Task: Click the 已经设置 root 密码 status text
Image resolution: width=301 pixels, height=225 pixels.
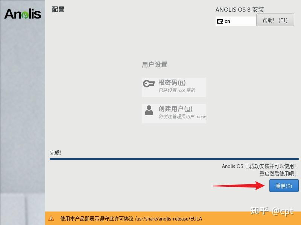Action: click(x=177, y=90)
